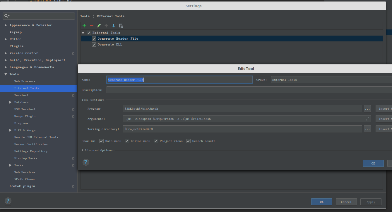Screen dimensions: 392x212
Task: Select Diagrams settings item
Action: (x=21, y=123)
